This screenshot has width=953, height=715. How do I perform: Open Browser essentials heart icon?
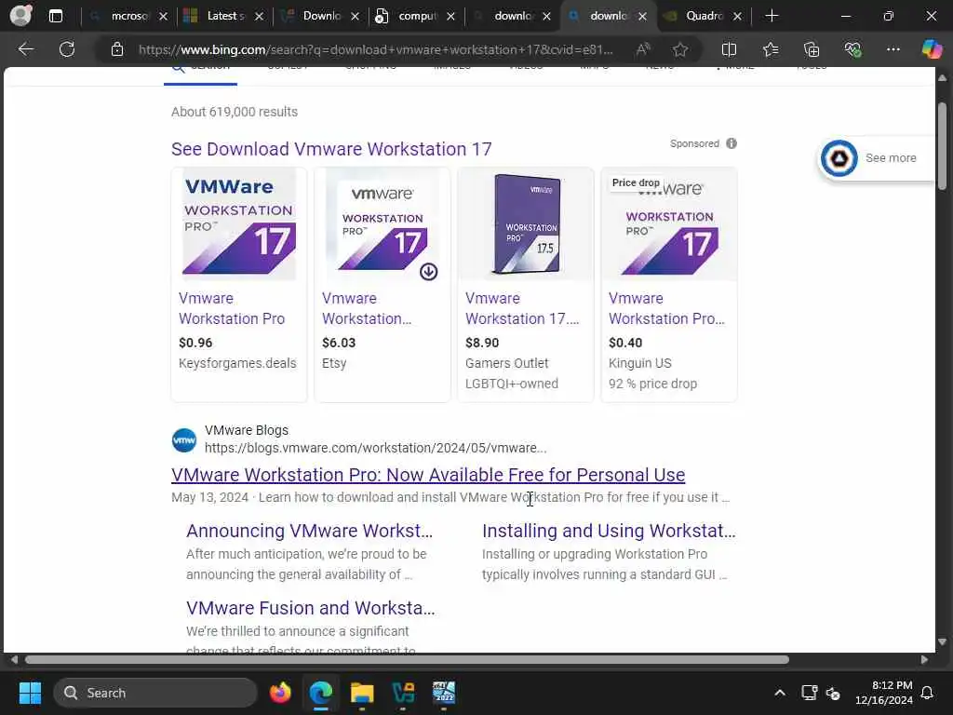coord(852,49)
